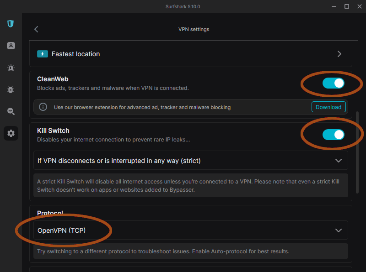
Task: Click the Kill Switch heading
Action: click(x=53, y=131)
